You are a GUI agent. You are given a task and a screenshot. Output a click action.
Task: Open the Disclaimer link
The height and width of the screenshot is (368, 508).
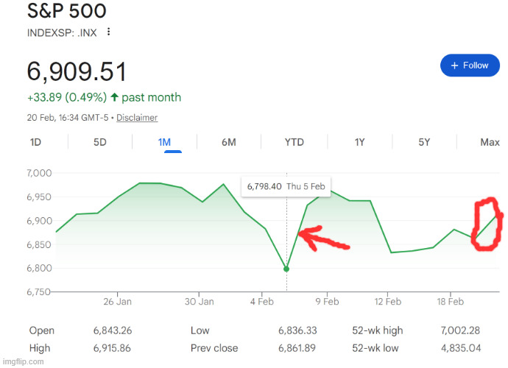coord(137,118)
